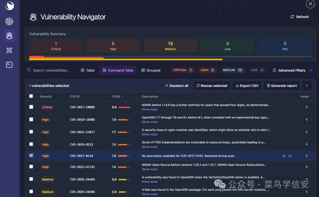Filter by HIGH severity chip
The height and width of the screenshot is (197, 319).
(x=208, y=70)
